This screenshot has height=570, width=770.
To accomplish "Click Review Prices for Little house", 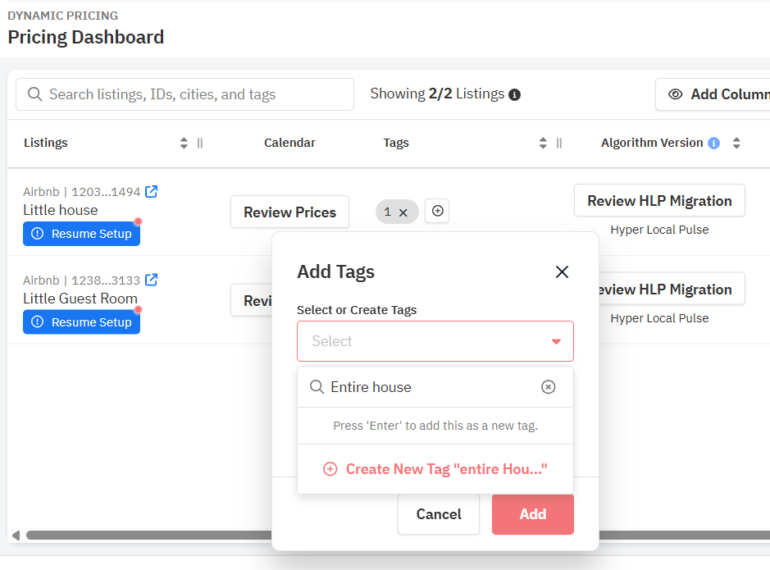I will point(289,212).
